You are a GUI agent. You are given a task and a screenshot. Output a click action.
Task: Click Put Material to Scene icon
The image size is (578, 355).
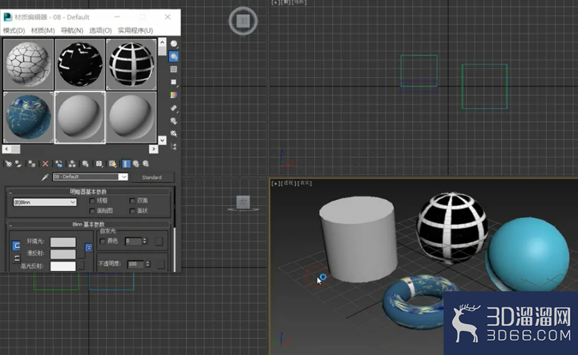coord(18,164)
